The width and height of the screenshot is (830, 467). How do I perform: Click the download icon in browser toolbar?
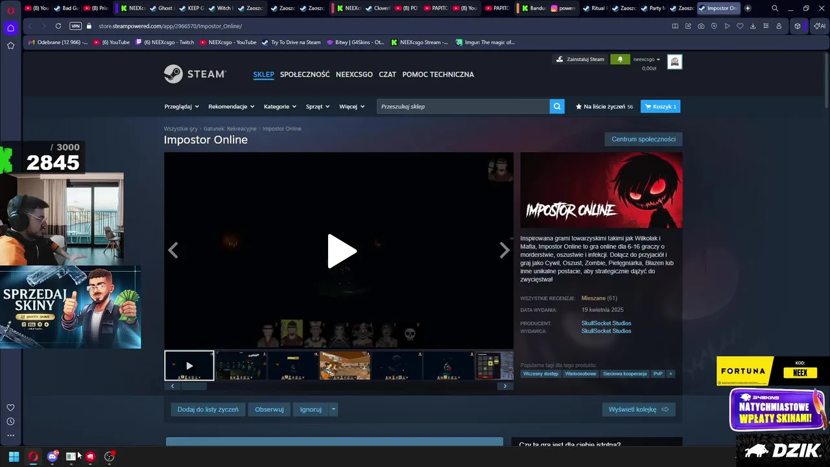pos(753,26)
